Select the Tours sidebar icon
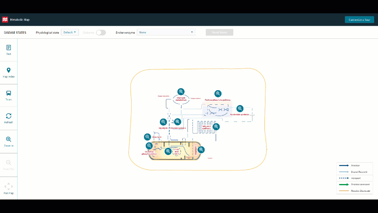The width and height of the screenshot is (378, 213). pyautogui.click(x=9, y=95)
